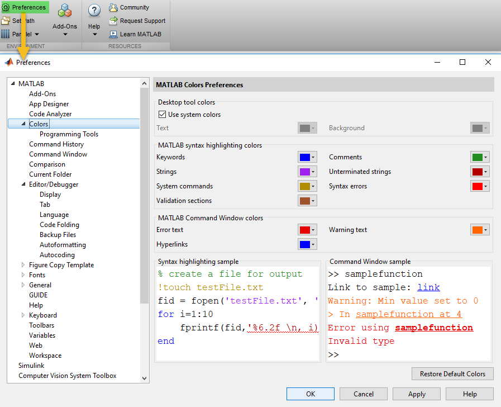Click the Set Path folder icon
This screenshot has height=407, width=501.
click(x=6, y=21)
